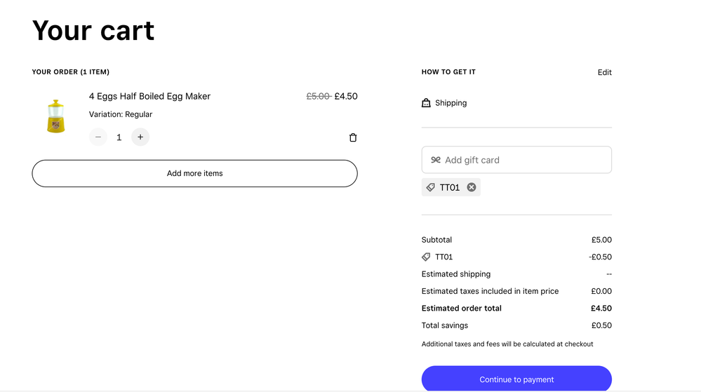Delete the egg maker using trash icon
Image resolution: width=701 pixels, height=392 pixels.
[353, 137]
